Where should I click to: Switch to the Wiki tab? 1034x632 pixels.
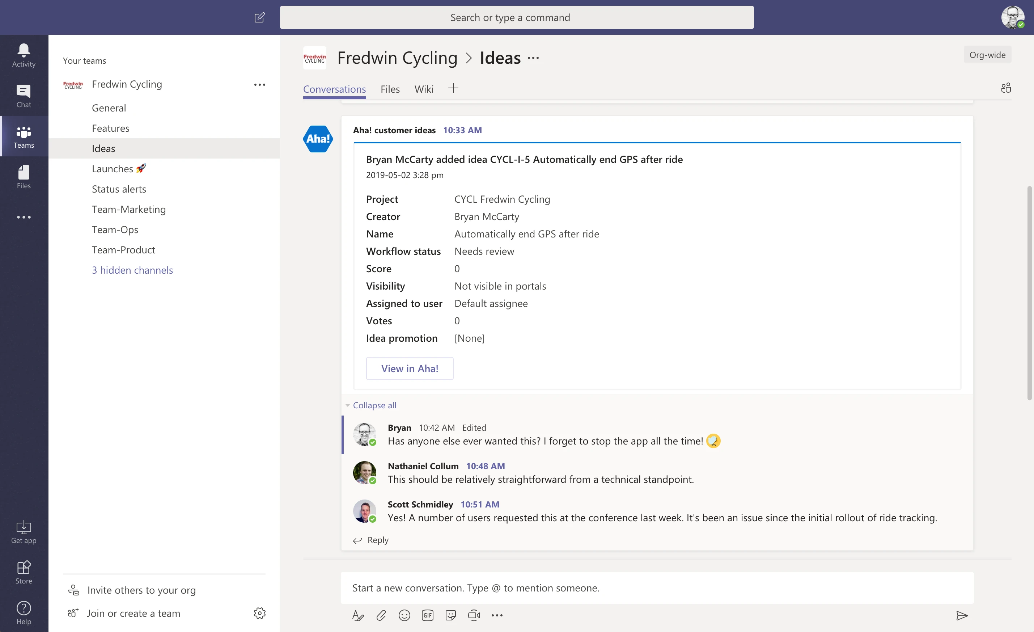[424, 89]
